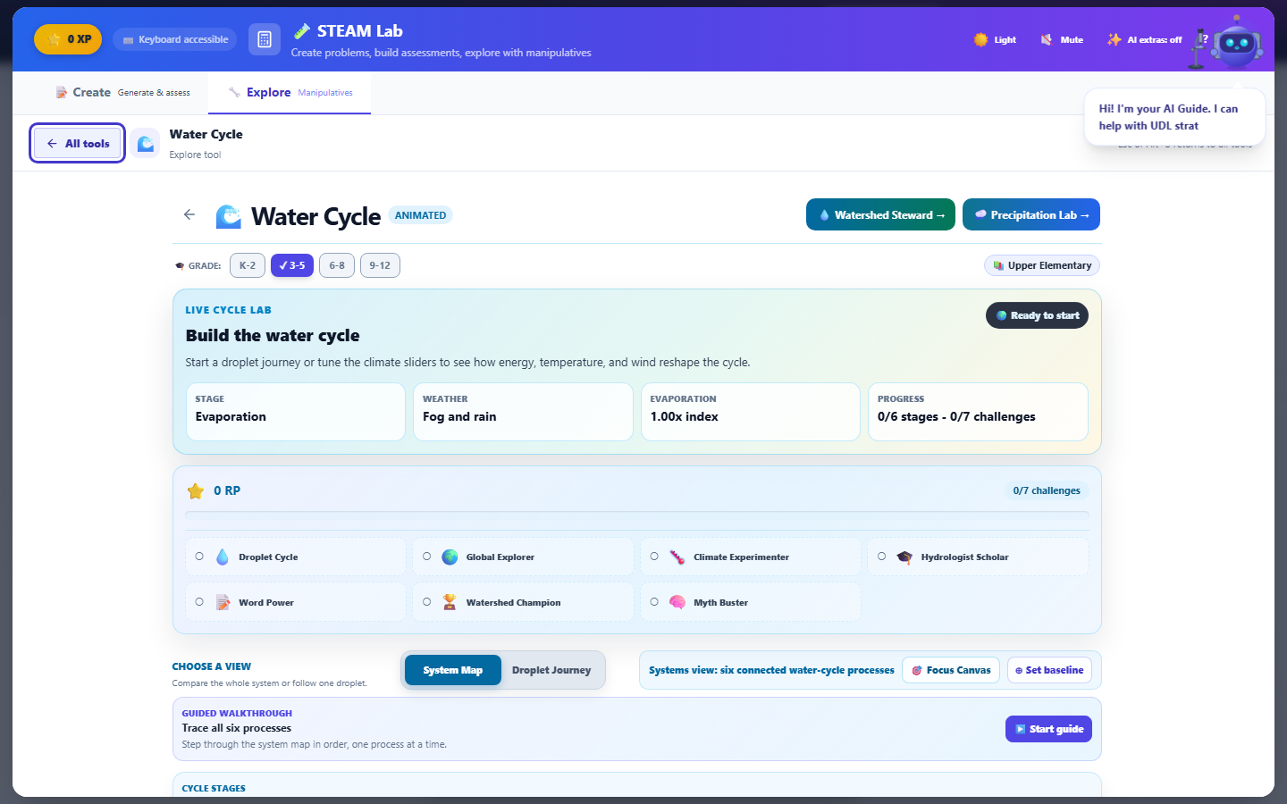Check the Hydrologist Scholar challenge circle
This screenshot has height=804, width=1287.
(881, 556)
